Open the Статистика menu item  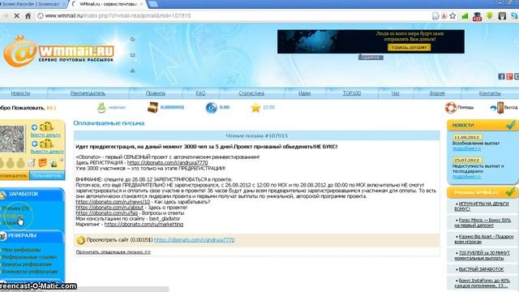point(251,93)
